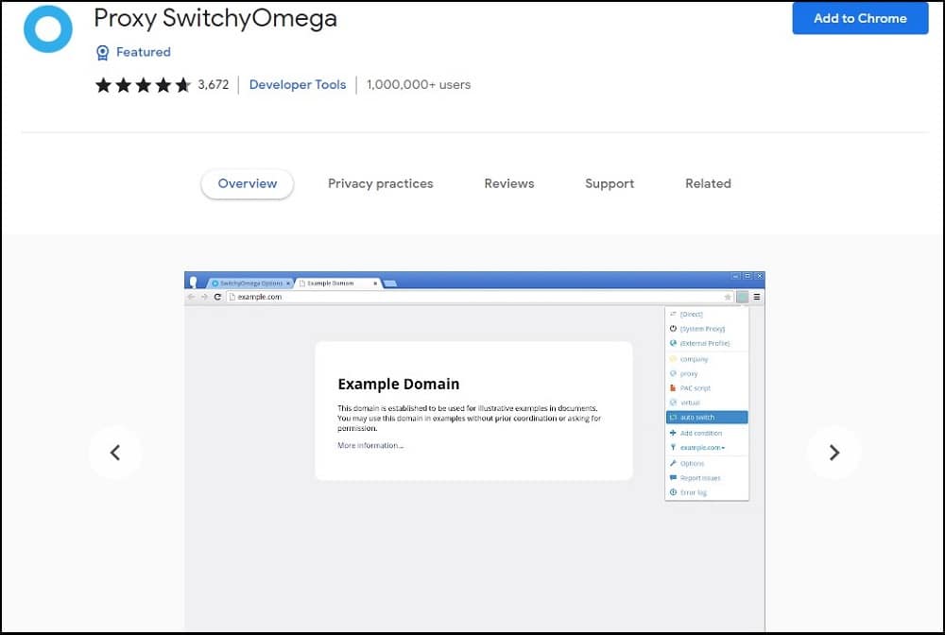945x635 pixels.
Task: Click the Proxy SwitchyOmega title text
Action: click(x=215, y=18)
